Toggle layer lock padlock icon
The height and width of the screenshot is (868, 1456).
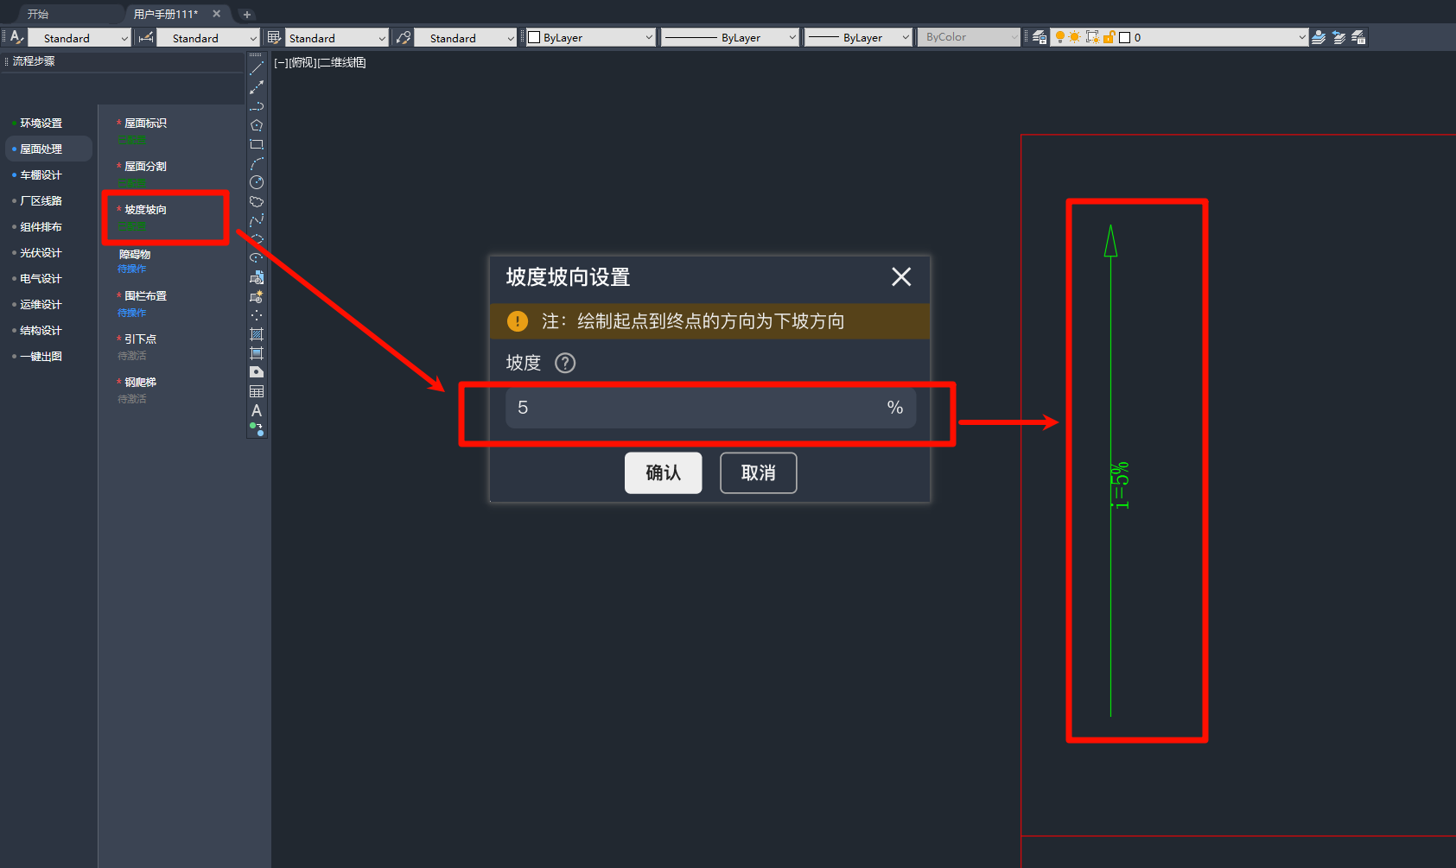pos(1109,37)
